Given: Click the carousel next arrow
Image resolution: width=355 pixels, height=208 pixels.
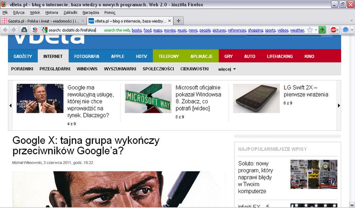Looking at the screenshot, I should point(339,105).
